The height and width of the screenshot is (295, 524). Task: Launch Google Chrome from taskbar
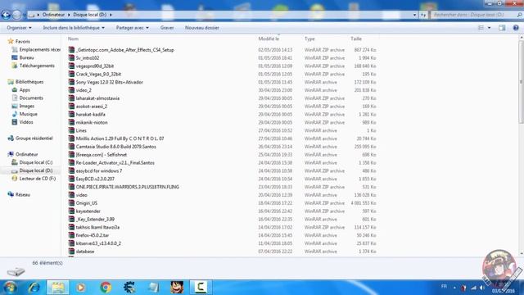click(x=106, y=288)
